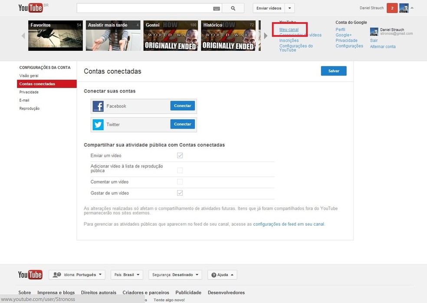Click Conectar for Twitter
The image size is (427, 303).
click(x=182, y=124)
